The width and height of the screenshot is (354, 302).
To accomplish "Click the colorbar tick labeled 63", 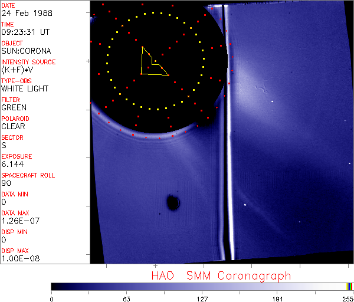I will (126, 299).
